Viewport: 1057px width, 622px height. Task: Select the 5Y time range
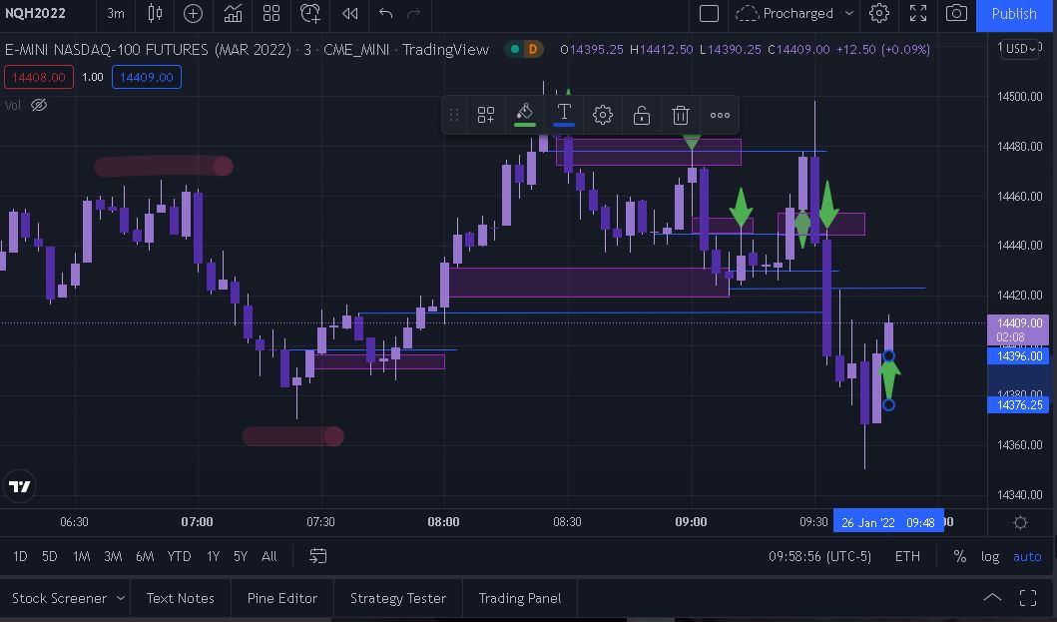pos(241,556)
